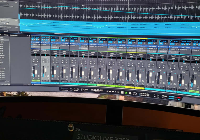
Task: Open channel 1 editor via its waveform icon
Action: pyautogui.click(x=39, y=79)
